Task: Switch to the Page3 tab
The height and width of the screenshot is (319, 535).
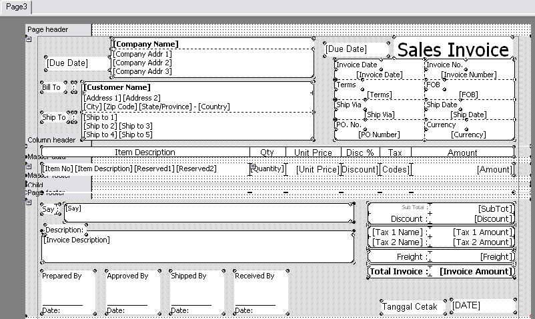Action: click(16, 7)
